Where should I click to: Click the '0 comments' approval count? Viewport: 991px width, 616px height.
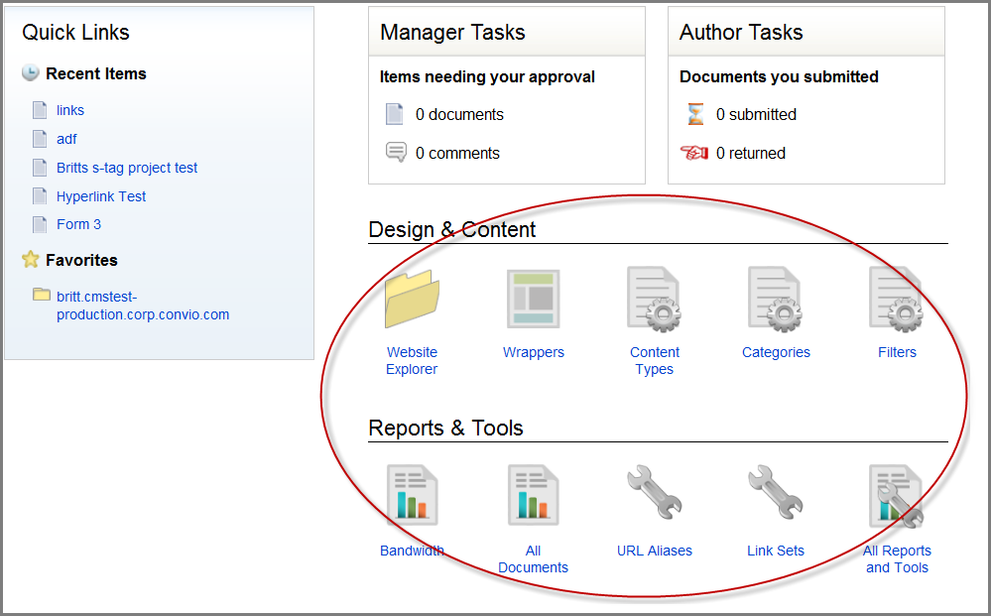point(457,153)
